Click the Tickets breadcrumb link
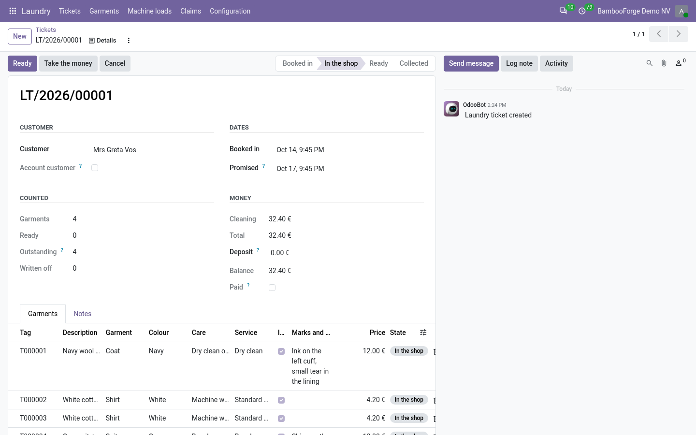Viewport: 696px width, 435px height. [45, 29]
